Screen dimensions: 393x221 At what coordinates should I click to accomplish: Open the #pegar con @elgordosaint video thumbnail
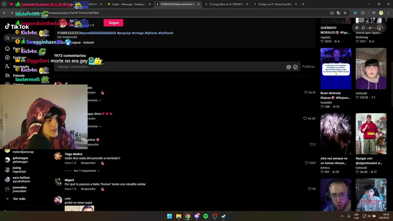[x=371, y=134]
